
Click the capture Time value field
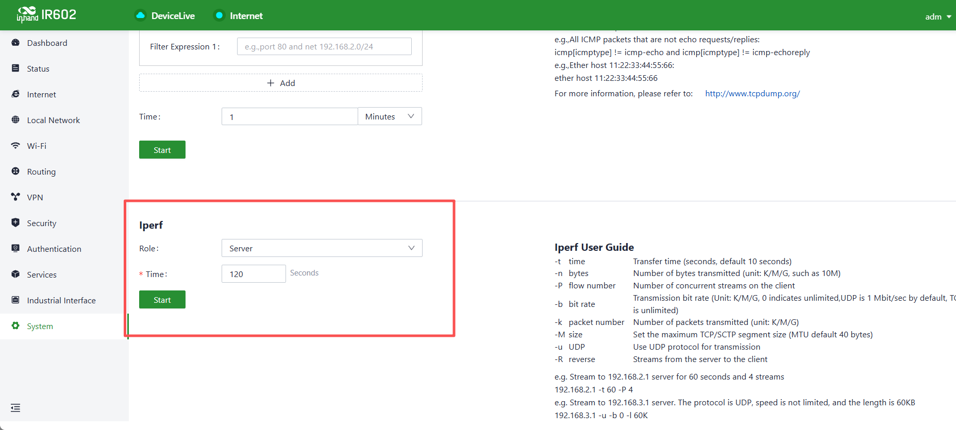point(290,116)
